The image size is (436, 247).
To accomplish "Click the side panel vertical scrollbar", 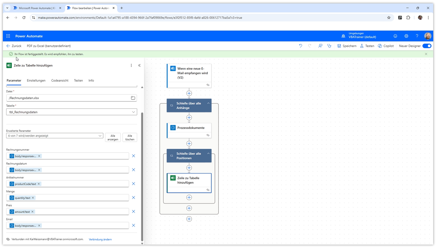I will (142, 176).
